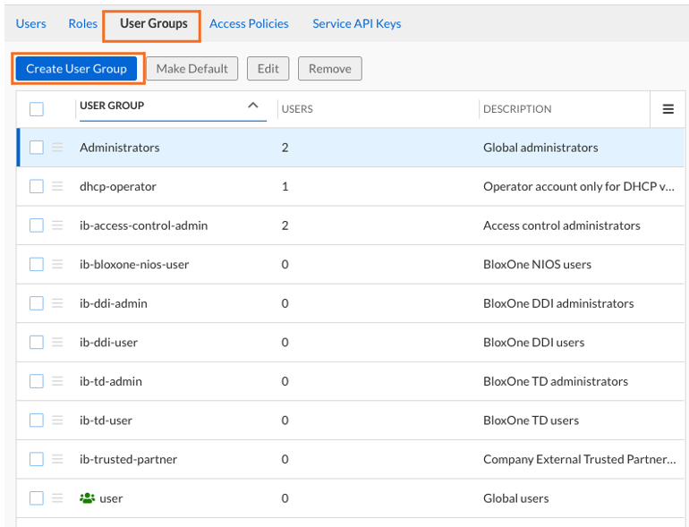Check the Administrators group checkbox
The width and height of the screenshot is (689, 527).
click(x=37, y=148)
